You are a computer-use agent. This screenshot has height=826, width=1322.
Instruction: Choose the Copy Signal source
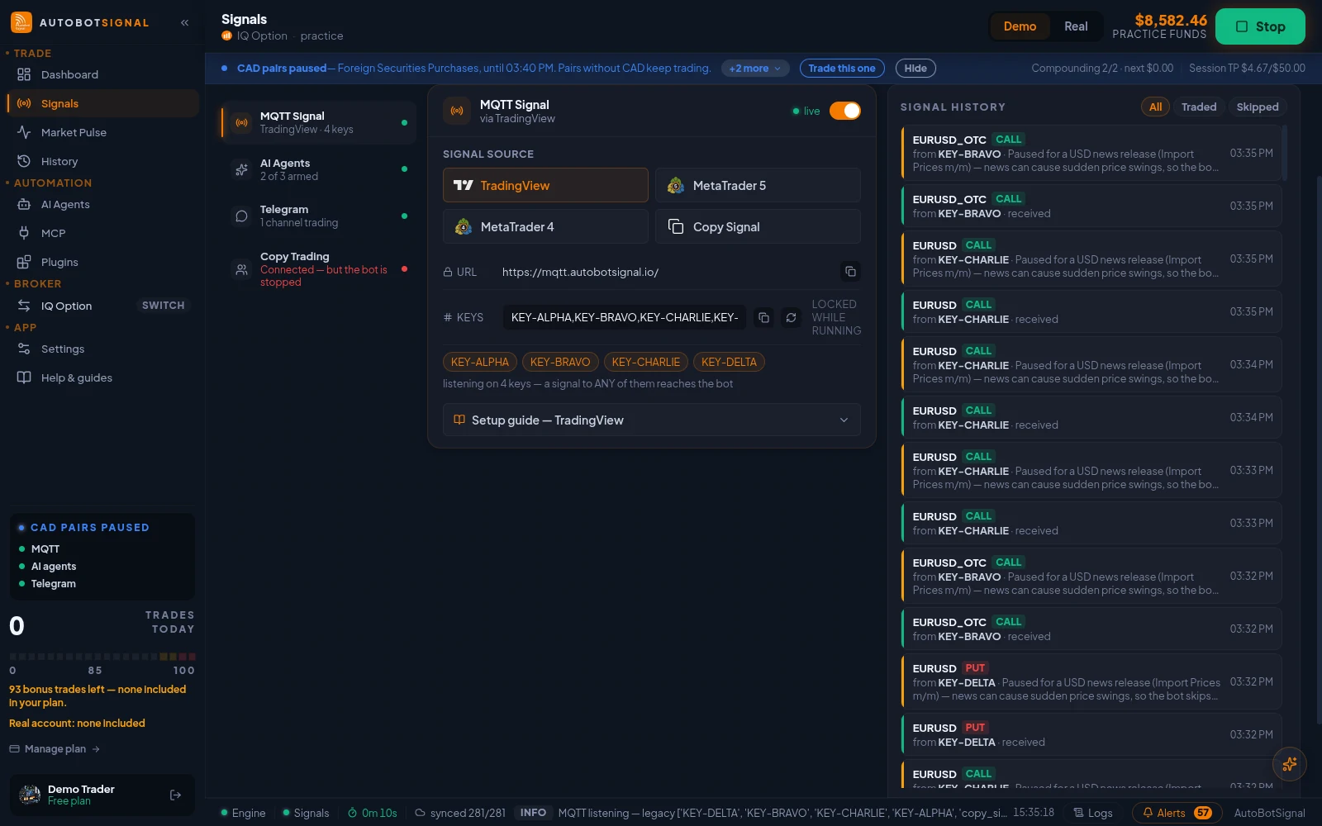tap(758, 226)
